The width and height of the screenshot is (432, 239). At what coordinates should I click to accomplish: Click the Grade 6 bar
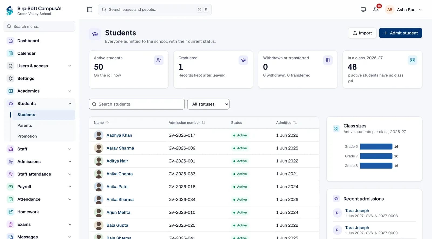(376, 147)
